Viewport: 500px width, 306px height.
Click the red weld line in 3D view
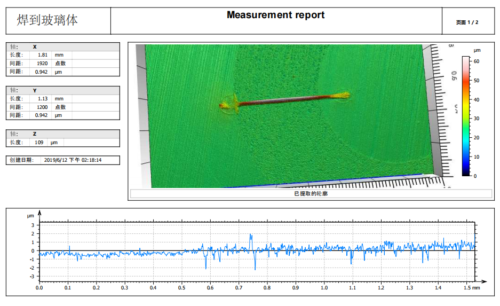[284, 99]
